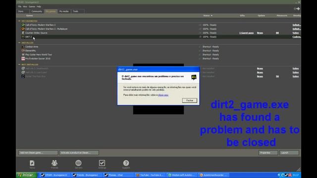
Task: Click the Combat Arms game icon
Action: tap(23, 46)
